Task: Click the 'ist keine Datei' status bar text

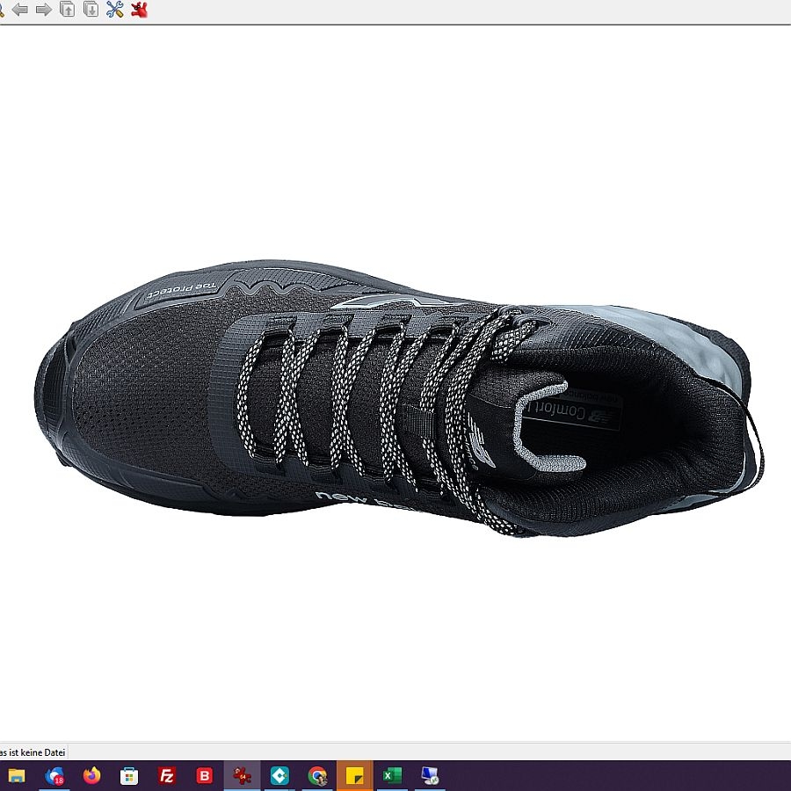Action: [x=33, y=752]
